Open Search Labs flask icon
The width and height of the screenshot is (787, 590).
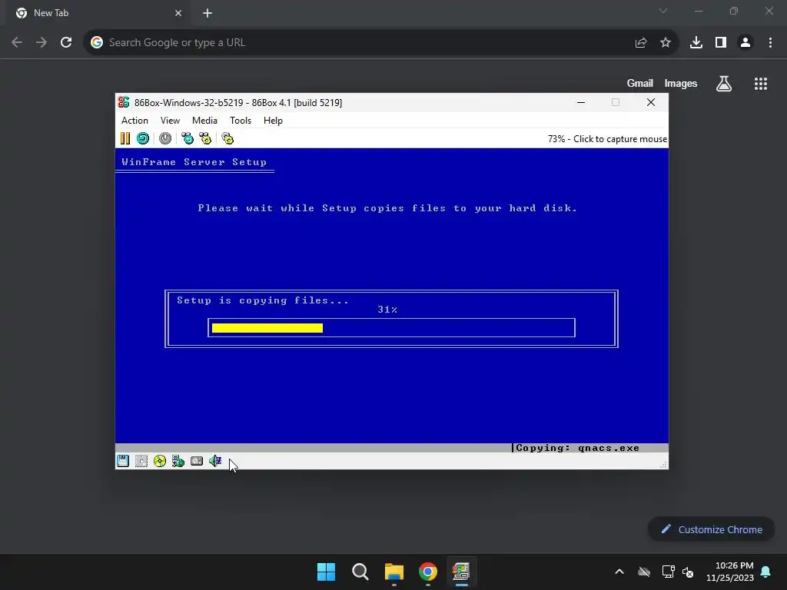[724, 84]
